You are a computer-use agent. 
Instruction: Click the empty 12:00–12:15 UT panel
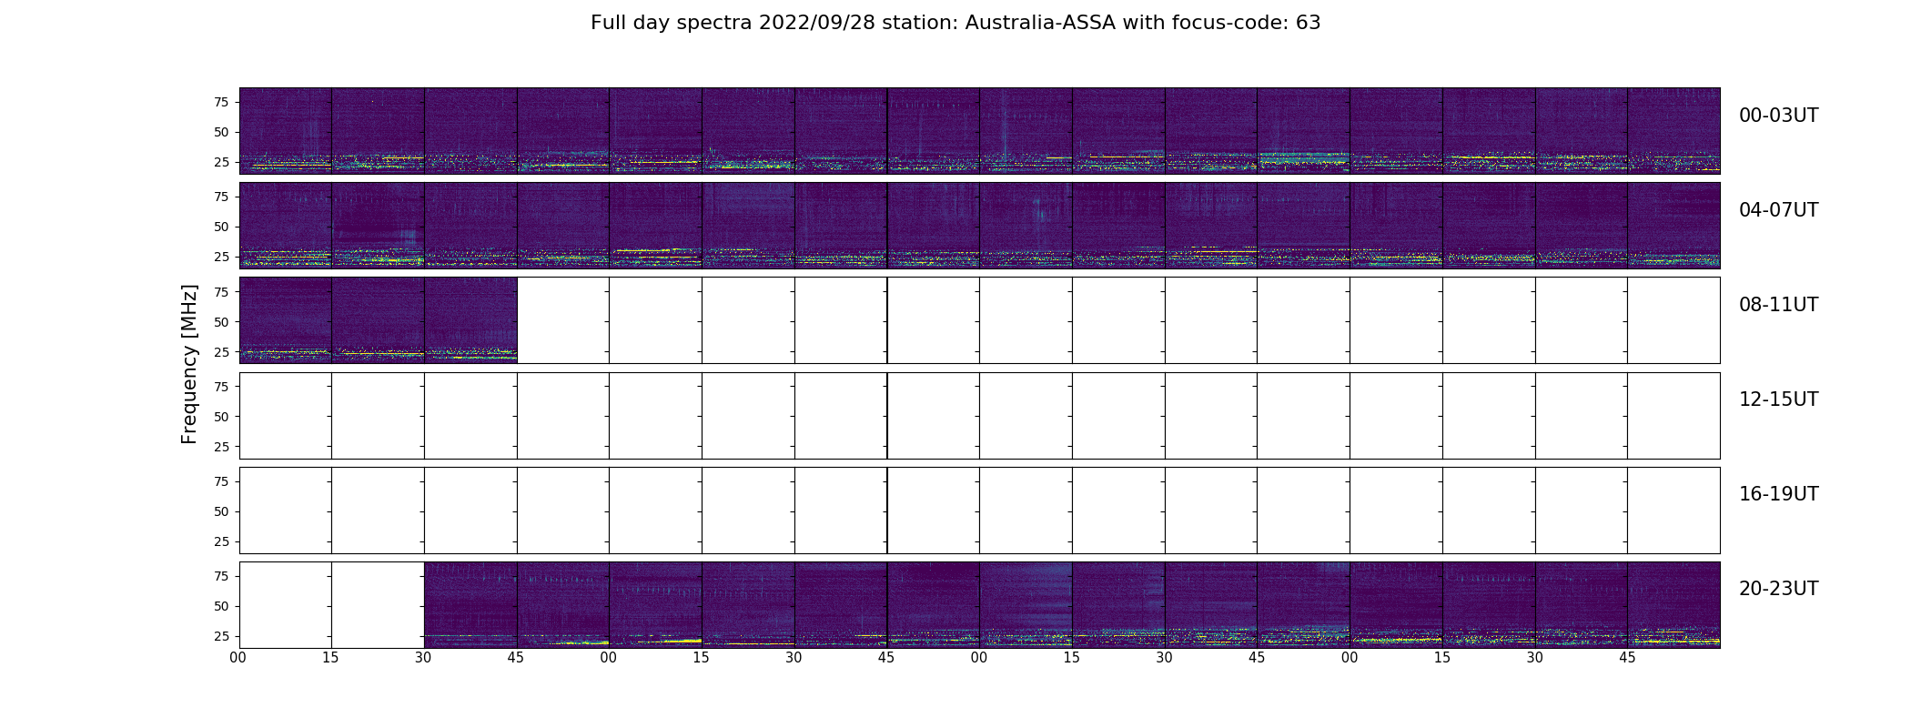pos(286,415)
